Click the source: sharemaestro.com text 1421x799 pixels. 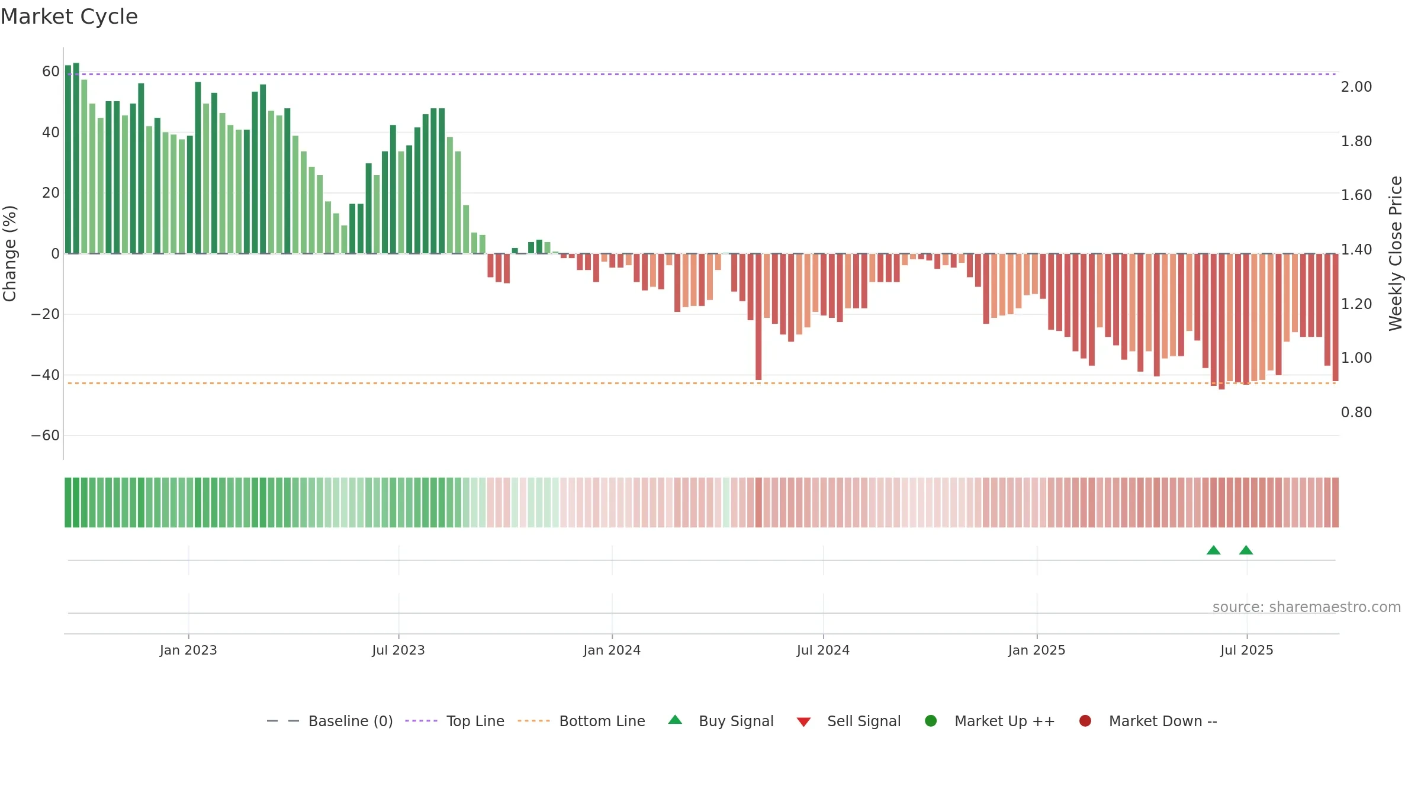point(1307,607)
